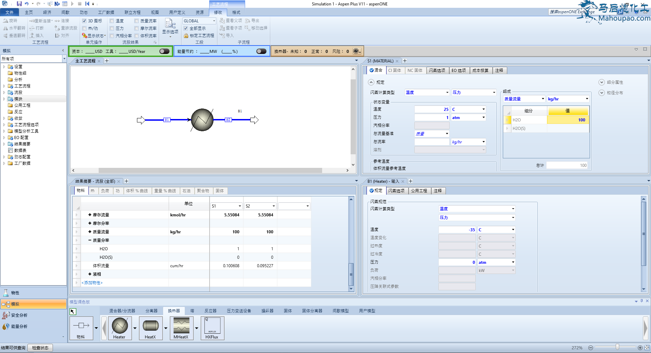Click the S1 stream label on the flowsheet

(x=166, y=120)
